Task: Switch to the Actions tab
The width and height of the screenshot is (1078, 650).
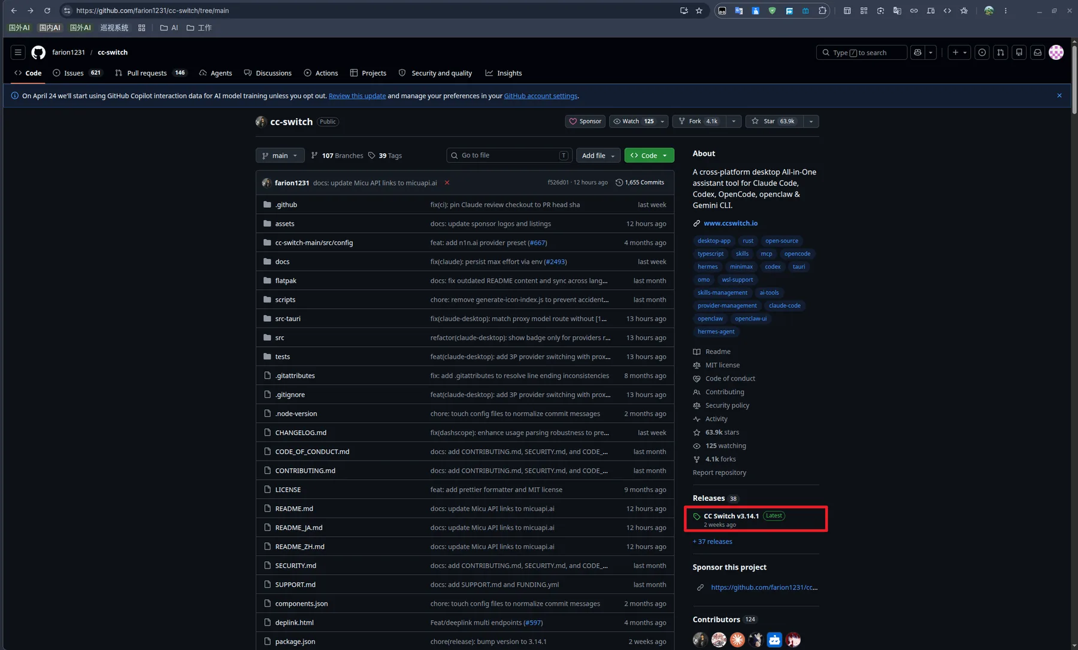Action: tap(321, 73)
